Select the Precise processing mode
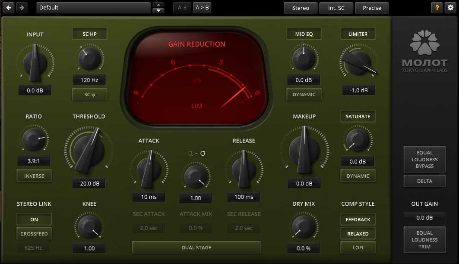The width and height of the screenshot is (459, 264). pos(372,8)
